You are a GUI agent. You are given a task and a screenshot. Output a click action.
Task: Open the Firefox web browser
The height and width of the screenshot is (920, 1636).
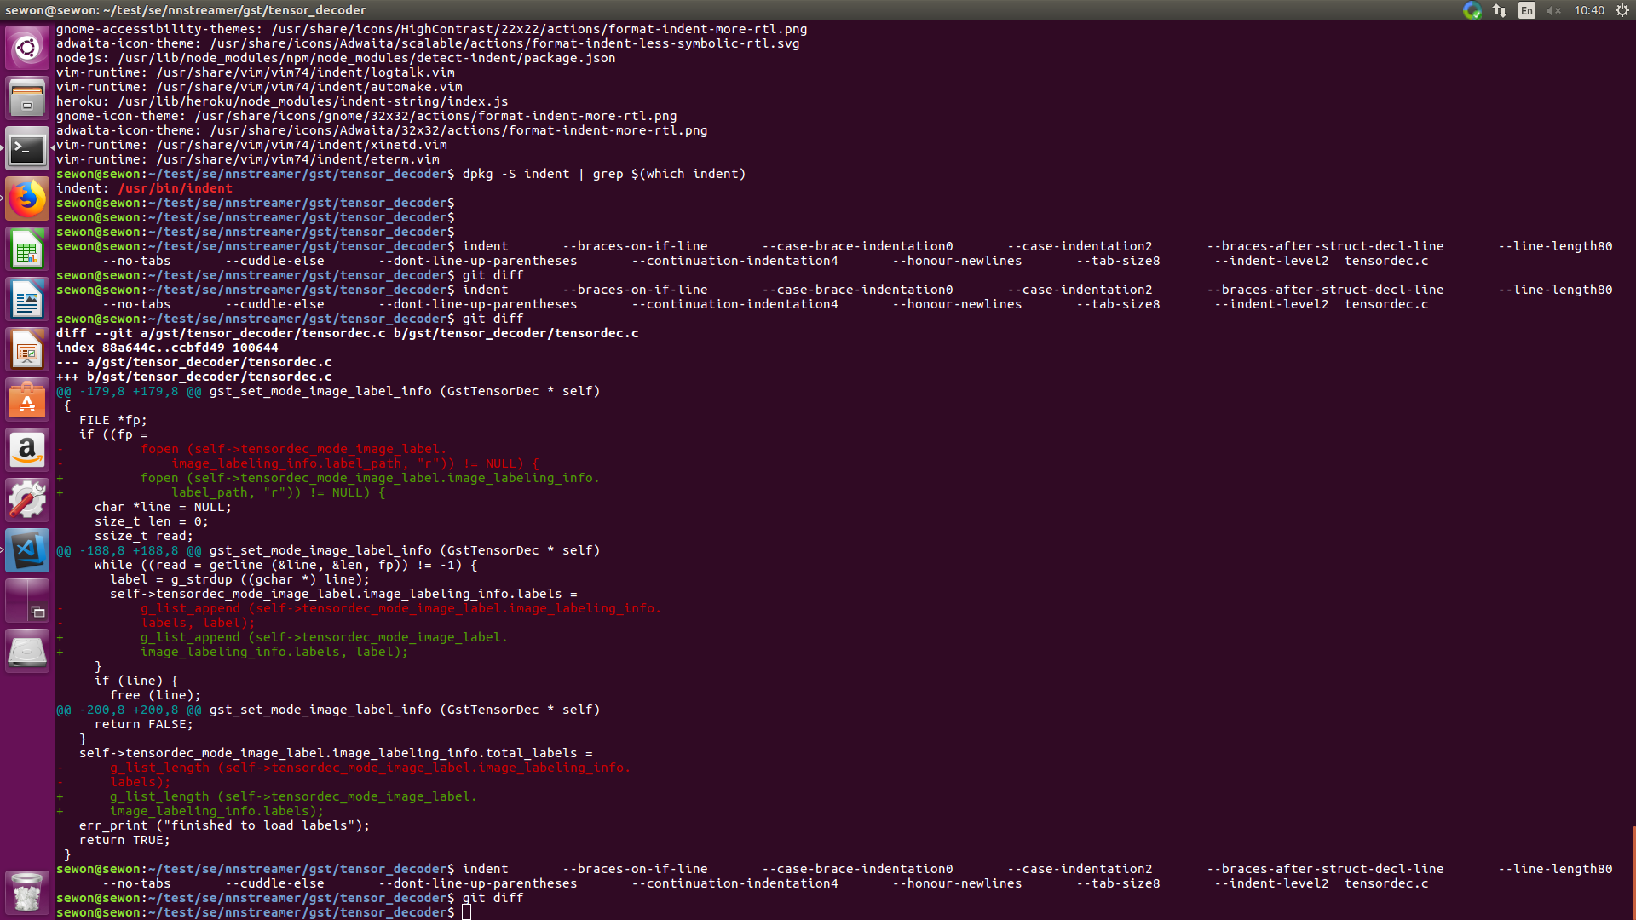pos(27,199)
